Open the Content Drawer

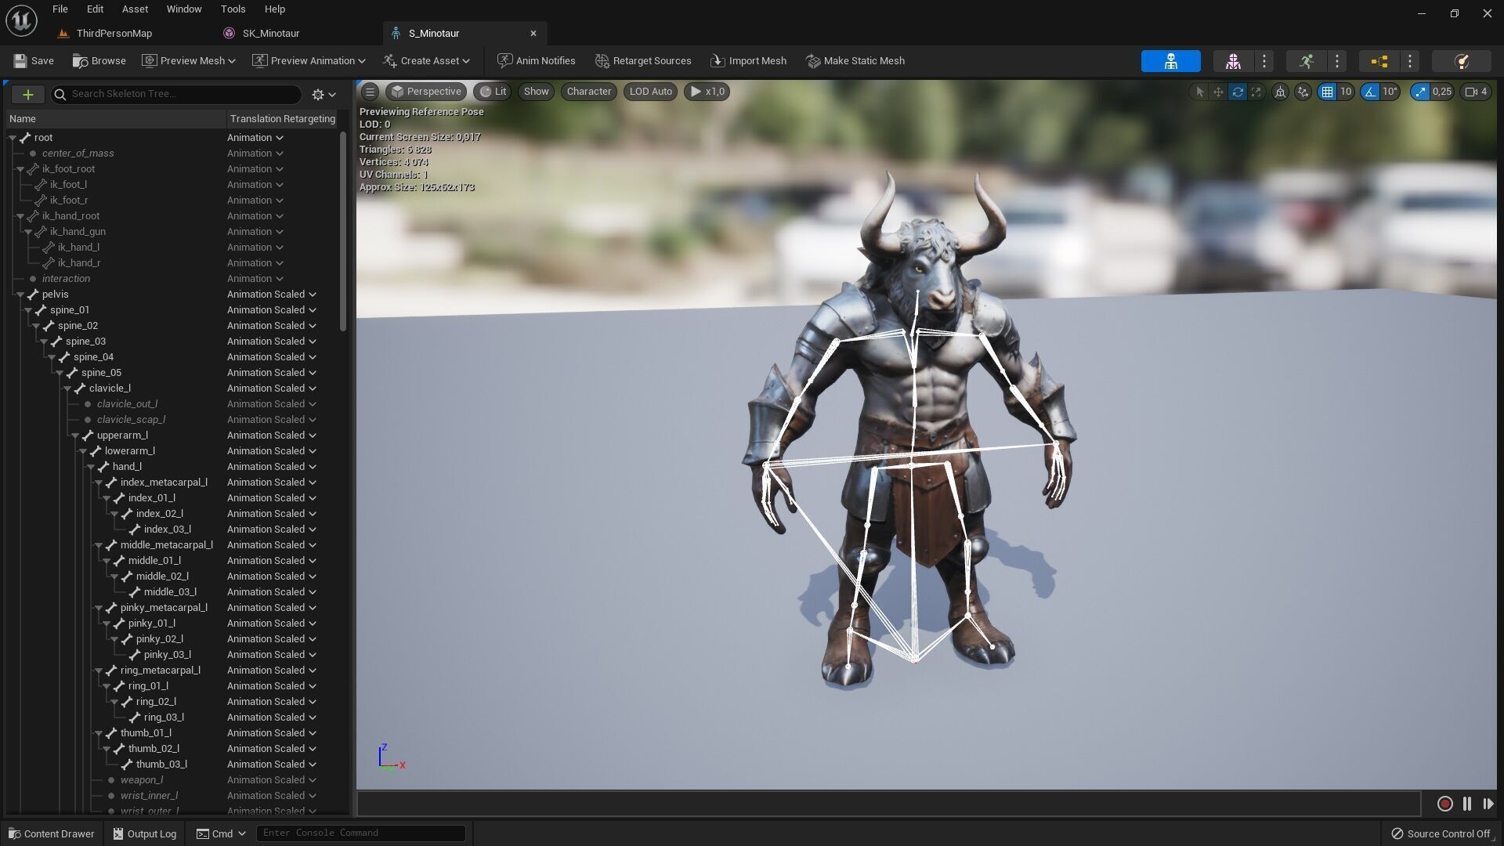52,833
